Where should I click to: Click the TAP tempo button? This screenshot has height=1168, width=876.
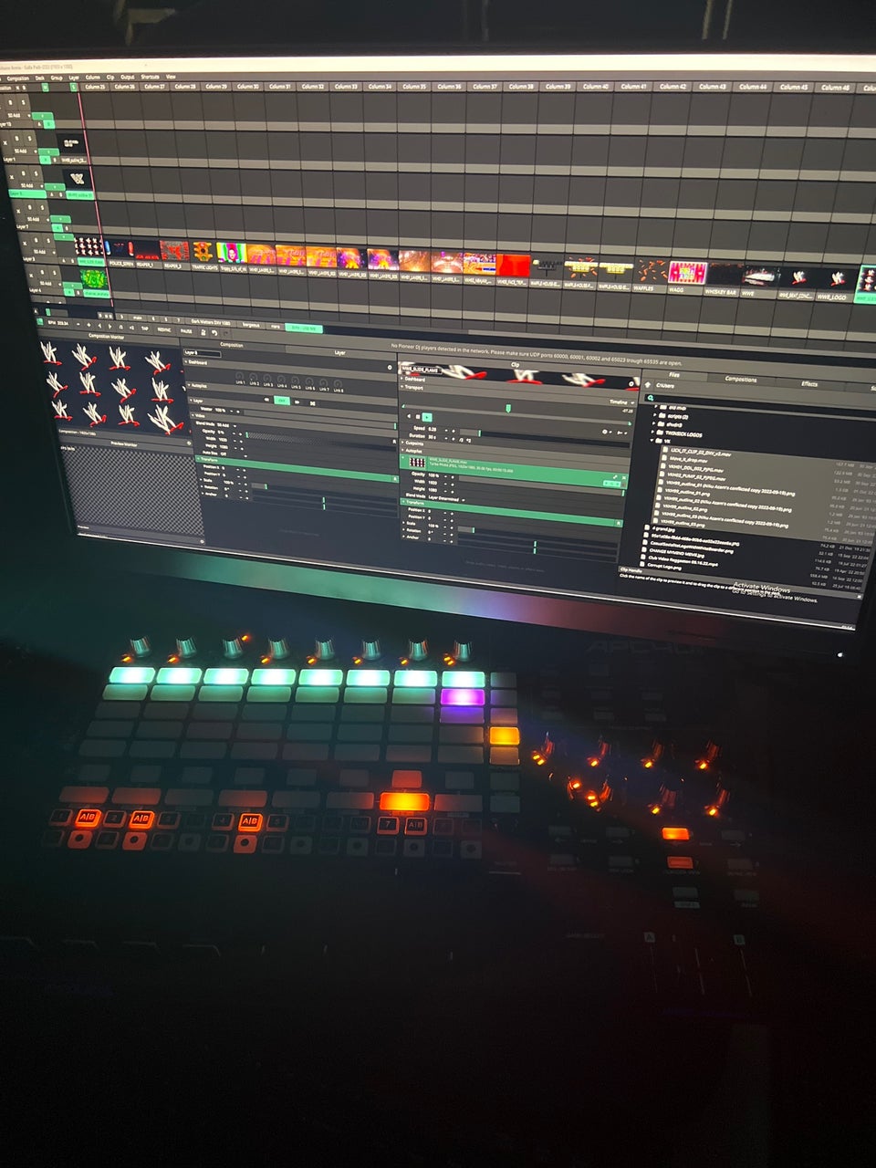click(x=145, y=328)
